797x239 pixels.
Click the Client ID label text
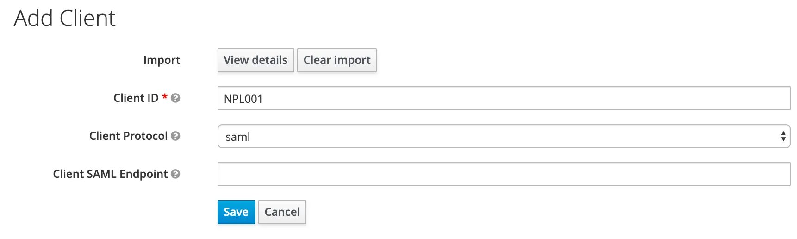point(136,98)
